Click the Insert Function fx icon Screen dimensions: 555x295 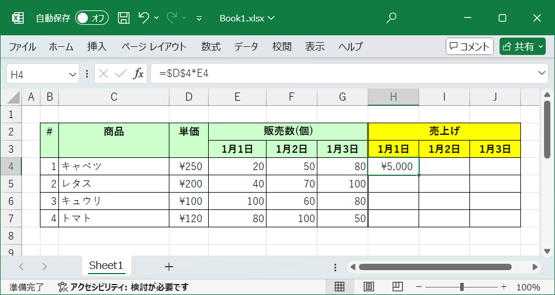139,73
